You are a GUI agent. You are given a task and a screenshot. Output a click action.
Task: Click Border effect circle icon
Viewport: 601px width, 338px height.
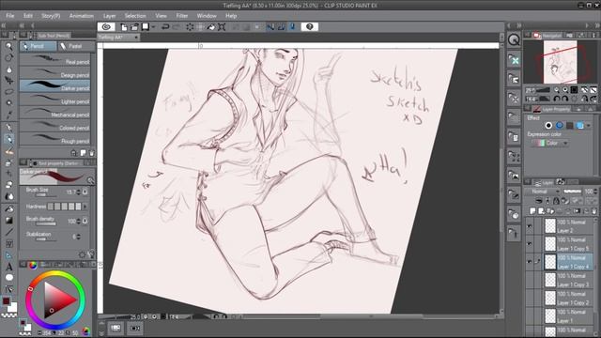[x=548, y=125]
